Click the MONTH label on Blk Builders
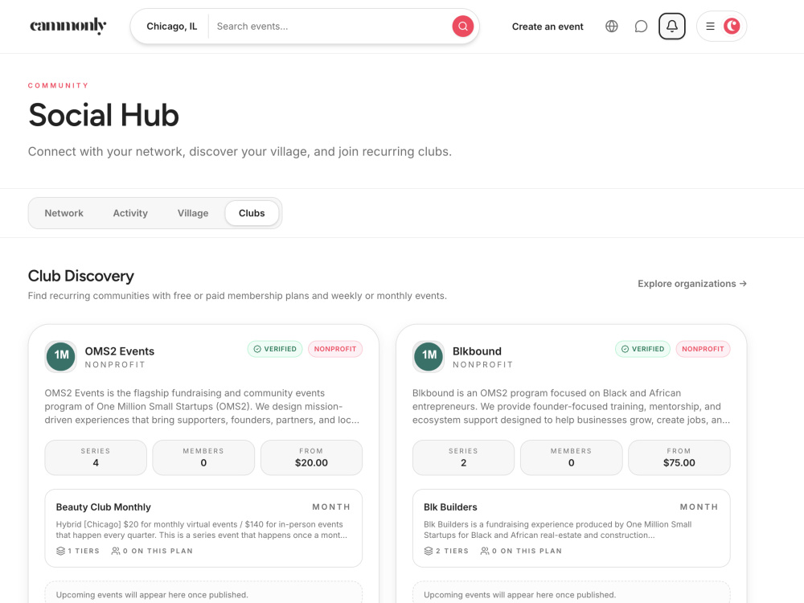The image size is (804, 603). click(699, 507)
